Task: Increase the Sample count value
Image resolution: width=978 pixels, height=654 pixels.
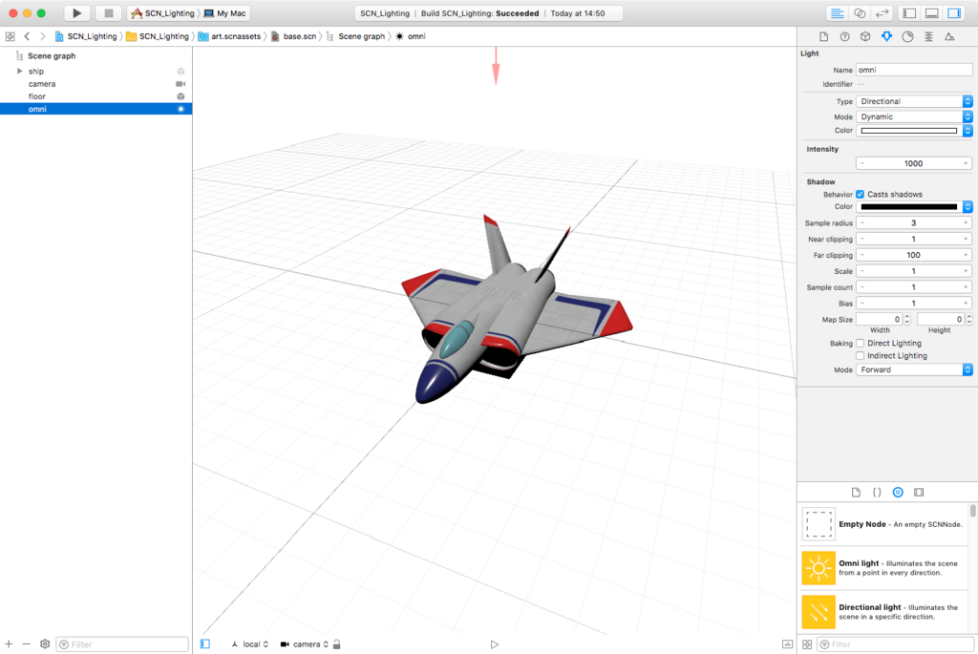Action: [966, 287]
